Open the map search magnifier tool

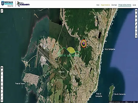[x=2, y=11]
